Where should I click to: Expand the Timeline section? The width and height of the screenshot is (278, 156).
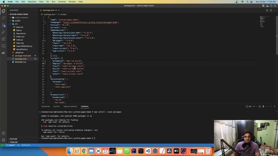13,142
